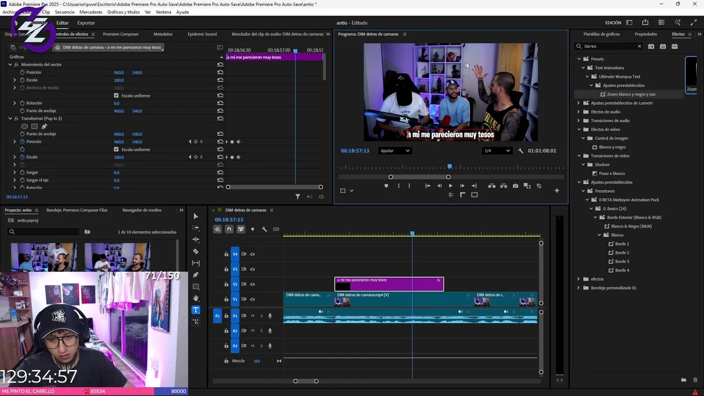Select the Selection (arrow) tool
The width and height of the screenshot is (704, 396).
[196, 216]
